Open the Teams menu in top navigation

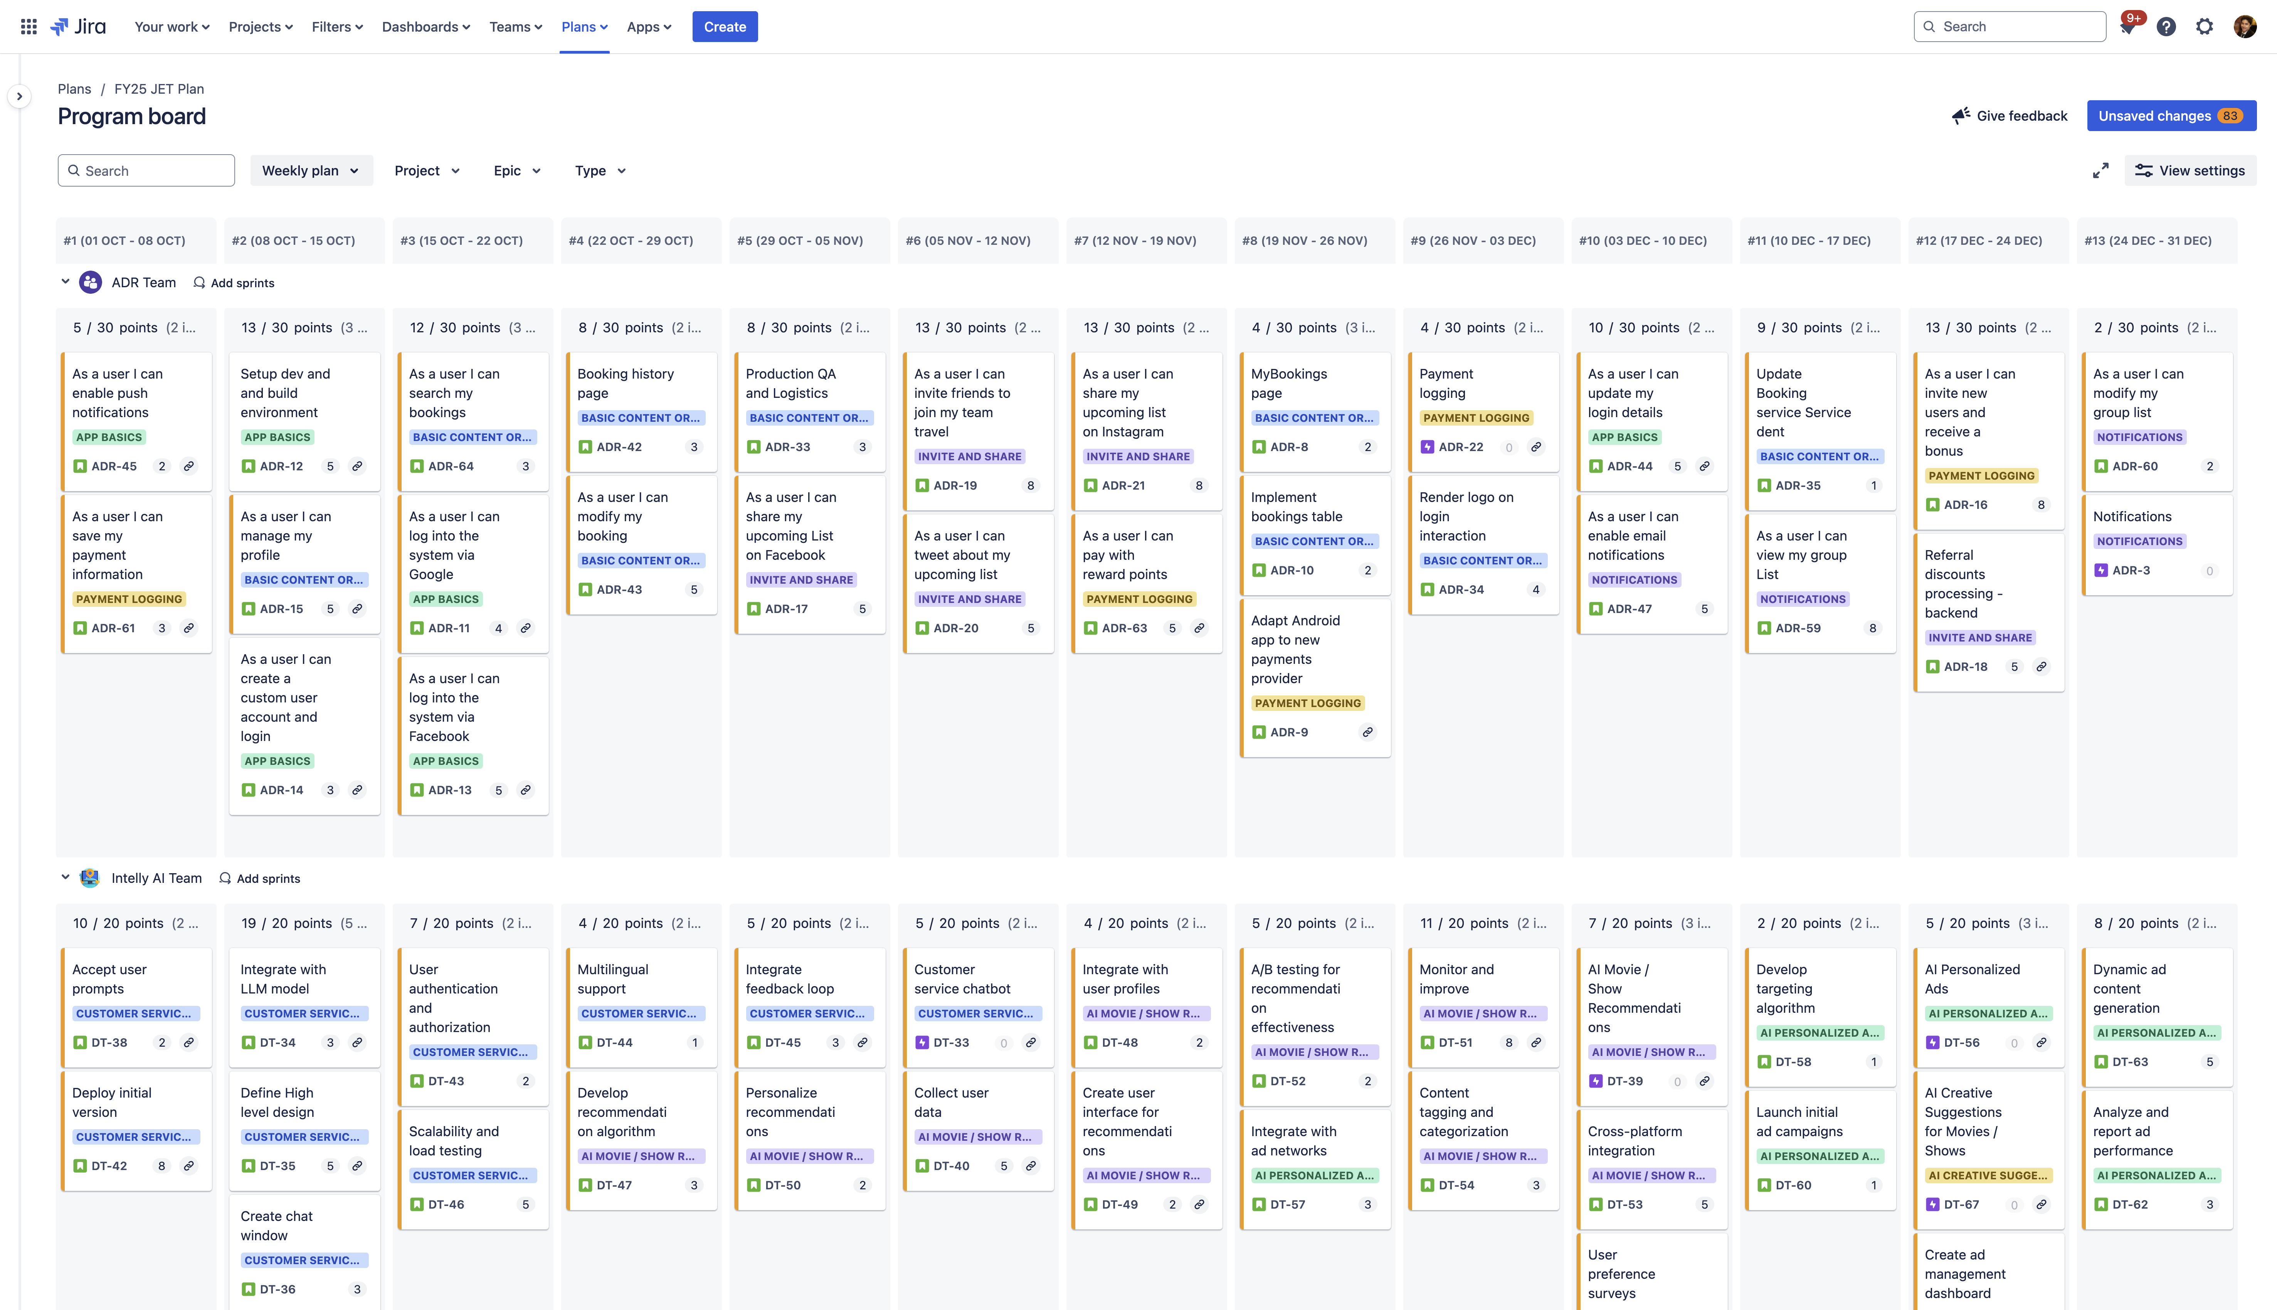coord(515,27)
